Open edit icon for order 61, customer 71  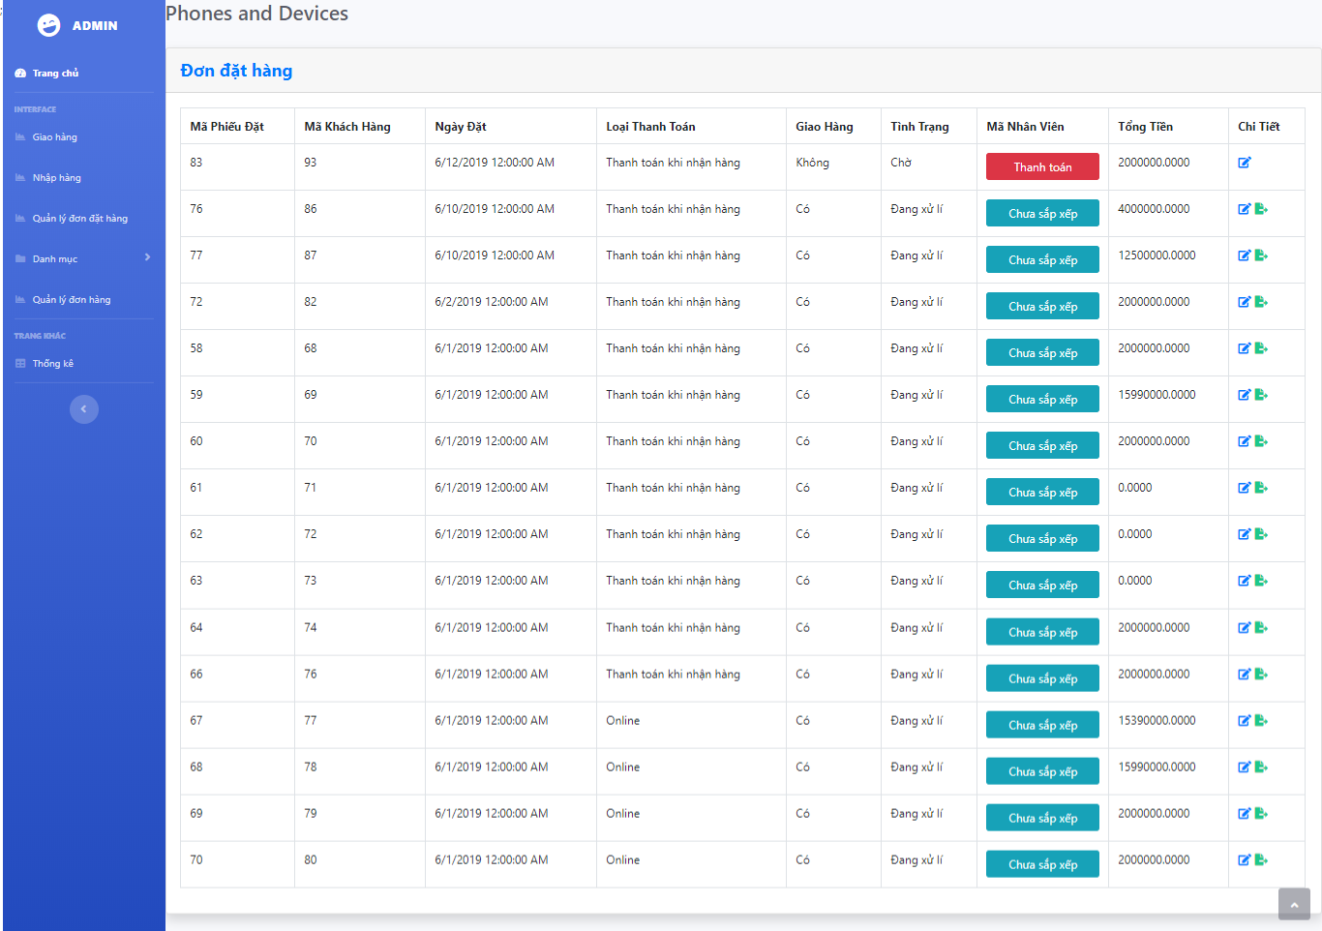click(x=1245, y=488)
